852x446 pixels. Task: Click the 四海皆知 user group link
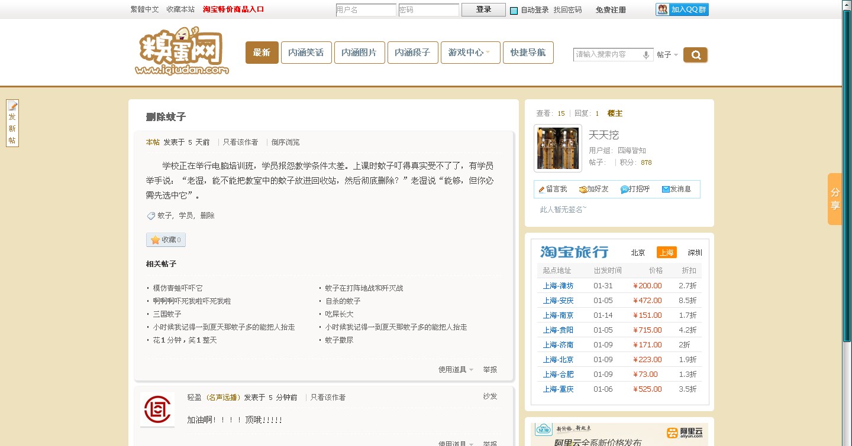point(632,151)
